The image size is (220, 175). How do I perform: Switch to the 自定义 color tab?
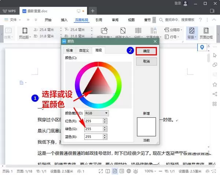pyautogui.click(x=84, y=50)
